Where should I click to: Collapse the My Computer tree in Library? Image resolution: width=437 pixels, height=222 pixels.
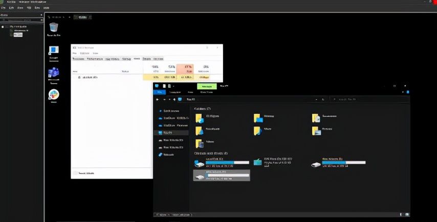[x=3, y=26]
